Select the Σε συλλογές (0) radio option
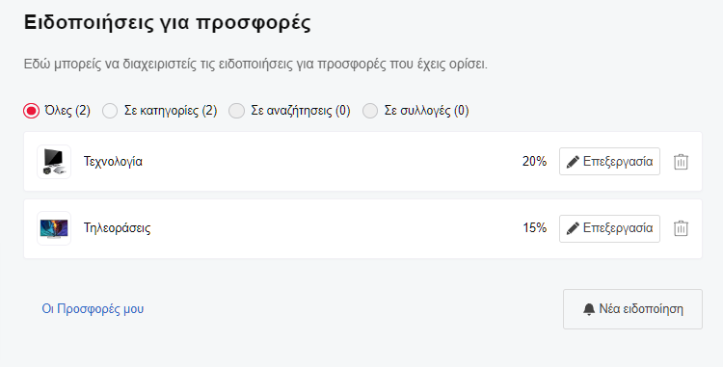The height and width of the screenshot is (367, 723). (370, 111)
